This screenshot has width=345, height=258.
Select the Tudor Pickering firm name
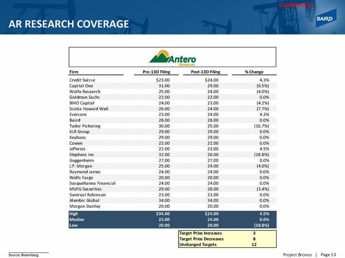(x=85, y=126)
